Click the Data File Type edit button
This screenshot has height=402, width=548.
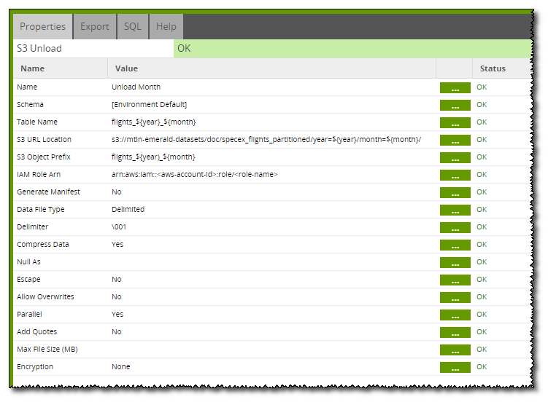(455, 210)
